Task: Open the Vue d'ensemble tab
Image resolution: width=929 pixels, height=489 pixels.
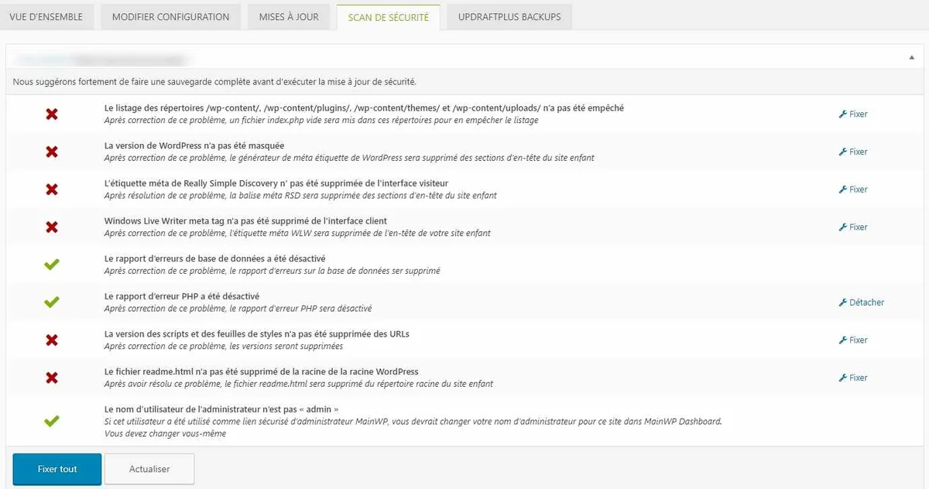Action: point(46,17)
